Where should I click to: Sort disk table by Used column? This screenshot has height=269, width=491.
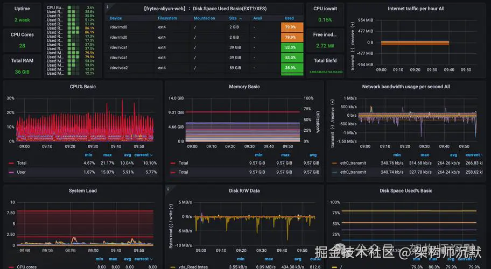point(289,18)
